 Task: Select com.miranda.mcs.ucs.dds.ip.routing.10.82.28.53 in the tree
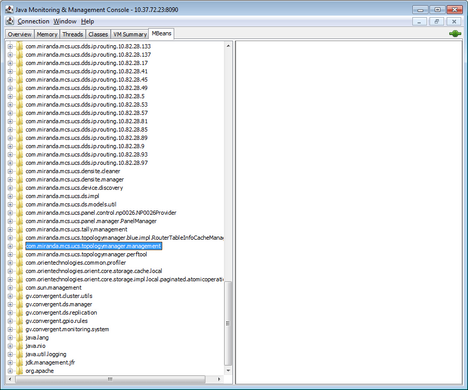tap(86, 105)
